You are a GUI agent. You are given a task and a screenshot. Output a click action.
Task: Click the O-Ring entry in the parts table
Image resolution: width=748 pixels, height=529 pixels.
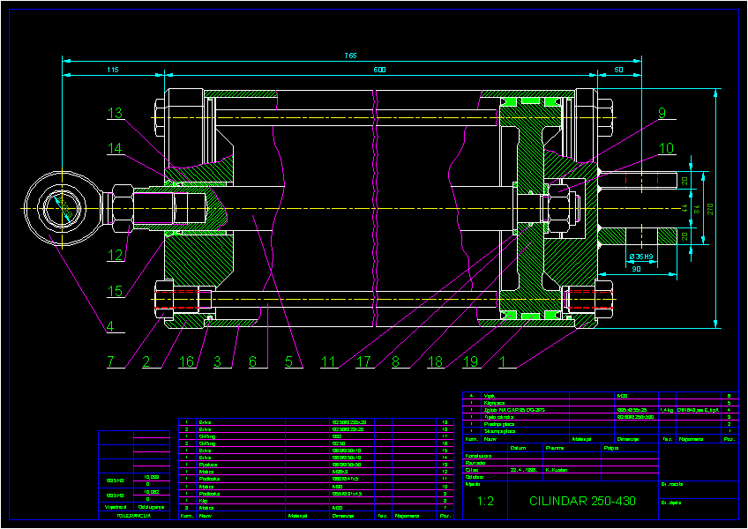click(x=204, y=436)
